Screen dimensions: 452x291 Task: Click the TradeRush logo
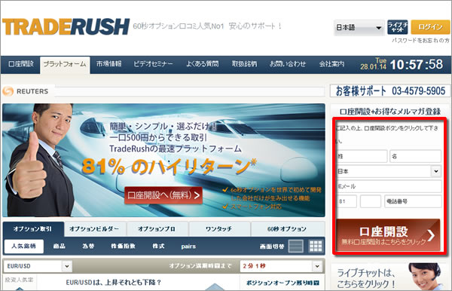tap(66, 27)
